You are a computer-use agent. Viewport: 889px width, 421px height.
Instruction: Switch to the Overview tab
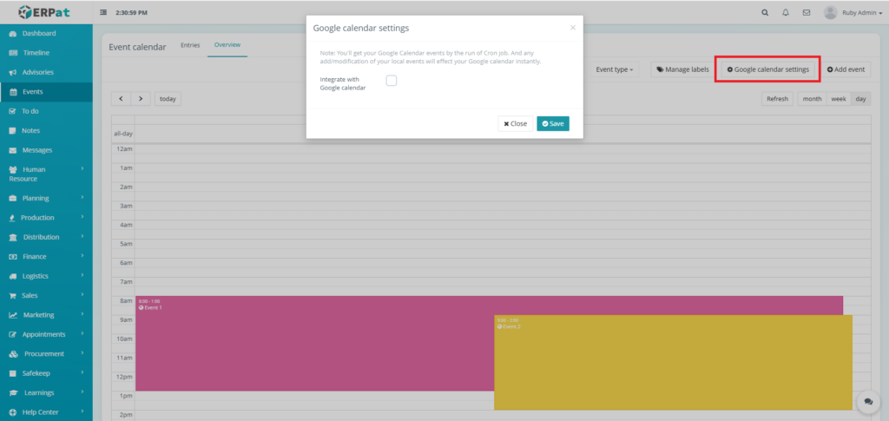pos(227,45)
